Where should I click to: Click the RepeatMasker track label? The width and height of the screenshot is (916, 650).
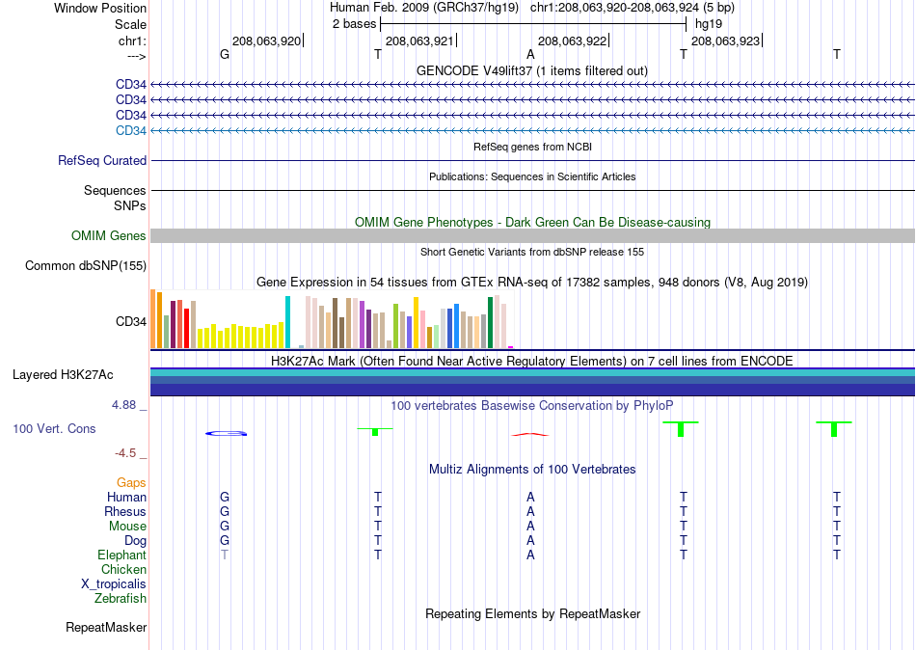pyautogui.click(x=106, y=627)
